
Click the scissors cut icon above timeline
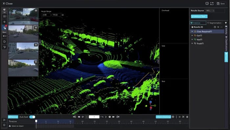(183, 117)
